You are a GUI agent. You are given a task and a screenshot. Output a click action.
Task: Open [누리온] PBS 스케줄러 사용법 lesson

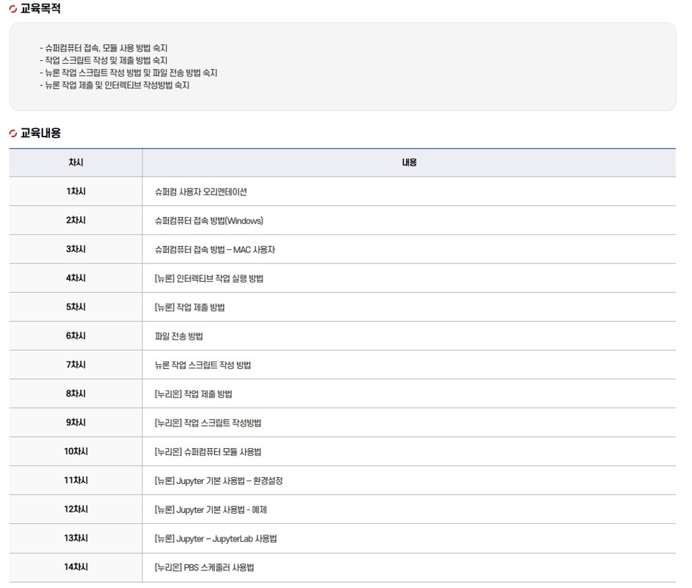(x=204, y=568)
